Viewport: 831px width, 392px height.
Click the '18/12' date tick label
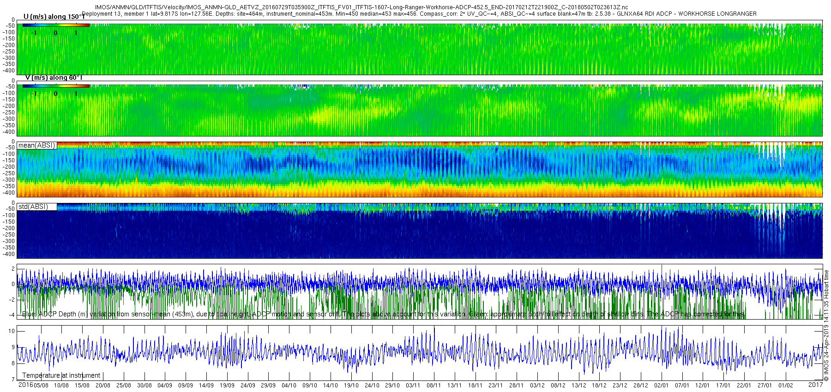point(599,385)
